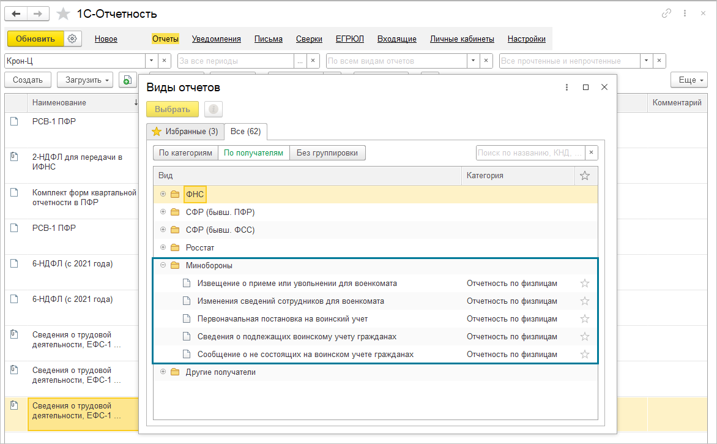This screenshot has width=717, height=444.
Task: Open the Загрузить dropdown button
Action: (85, 80)
